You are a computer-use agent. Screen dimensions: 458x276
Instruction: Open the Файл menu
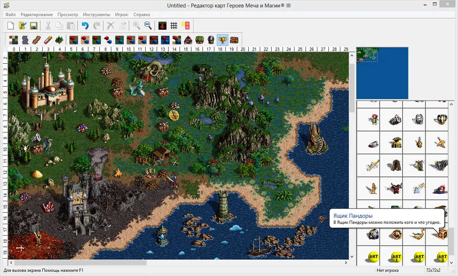[11, 15]
